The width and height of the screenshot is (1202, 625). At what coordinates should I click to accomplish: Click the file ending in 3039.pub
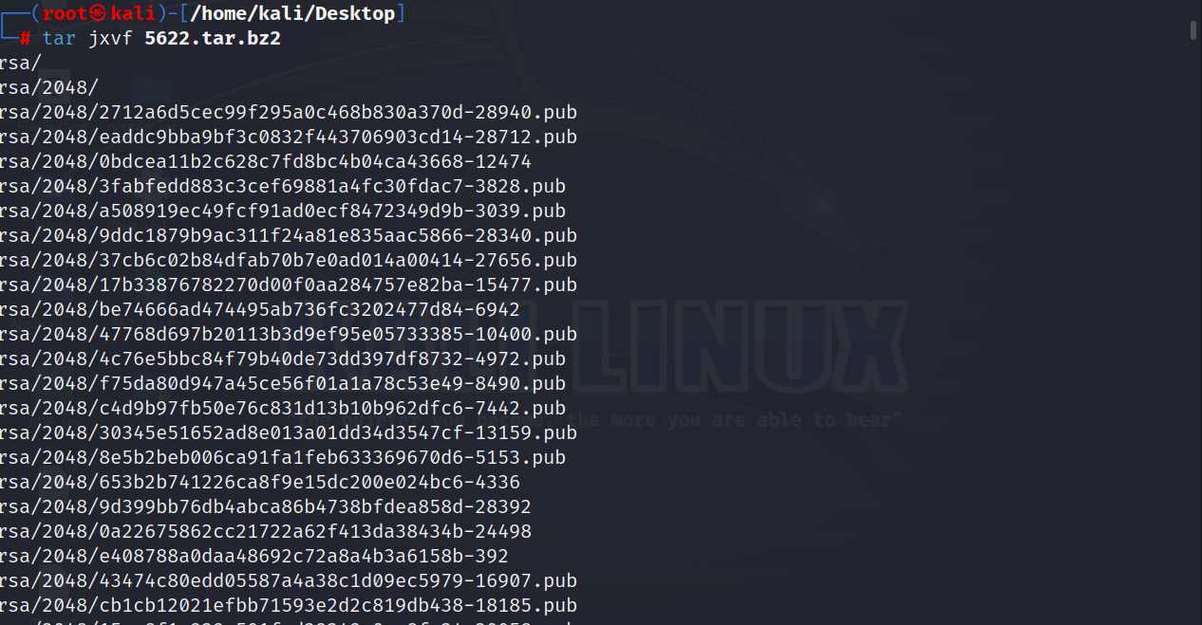[280, 211]
